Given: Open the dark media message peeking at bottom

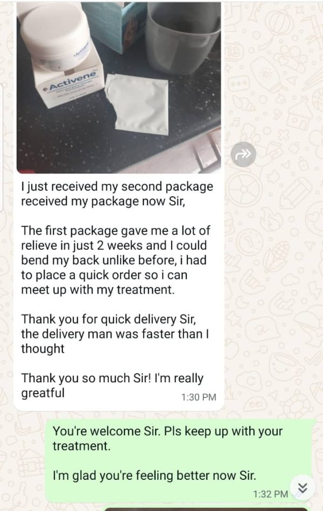Looking at the screenshot, I should (206, 509).
